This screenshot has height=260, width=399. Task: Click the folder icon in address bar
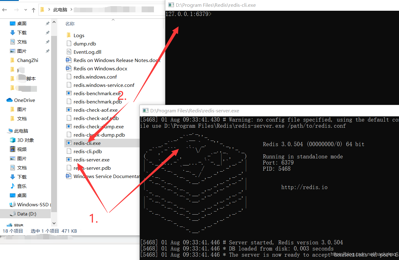point(42,10)
